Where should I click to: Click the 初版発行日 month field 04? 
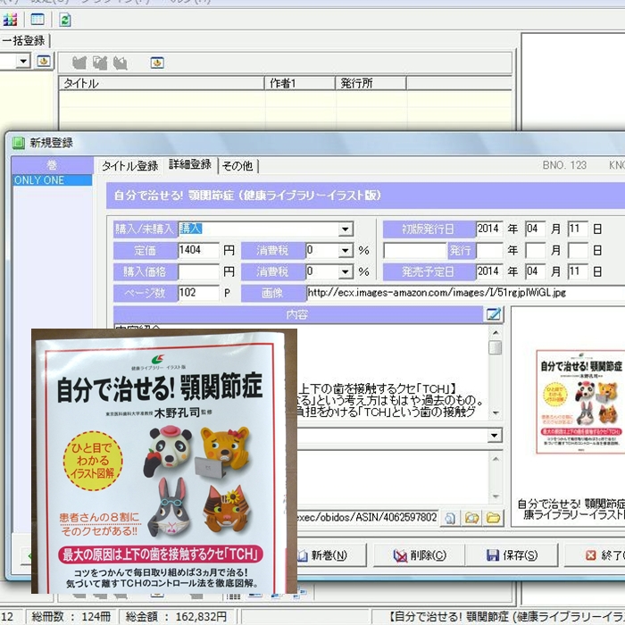pos(536,229)
